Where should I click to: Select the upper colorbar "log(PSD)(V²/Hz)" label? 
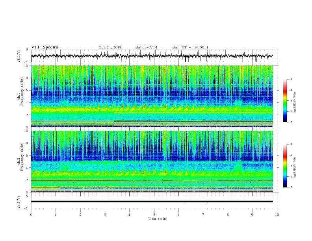295,103
